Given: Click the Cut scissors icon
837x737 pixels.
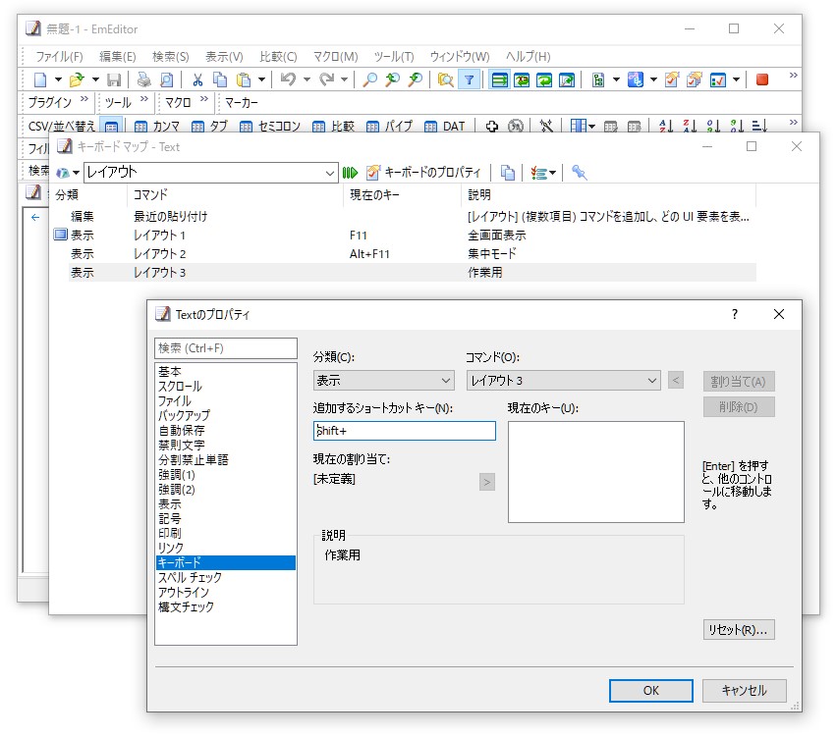Looking at the screenshot, I should point(197,80).
